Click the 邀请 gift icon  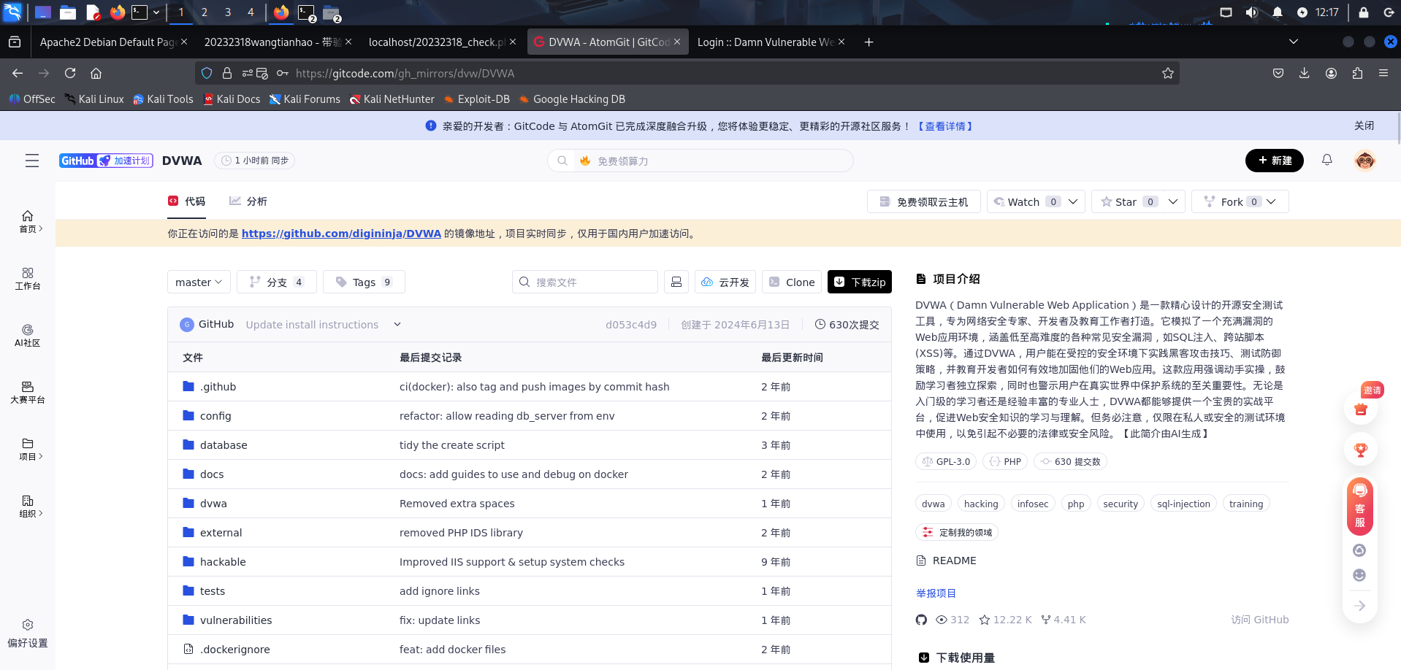[x=1361, y=409]
